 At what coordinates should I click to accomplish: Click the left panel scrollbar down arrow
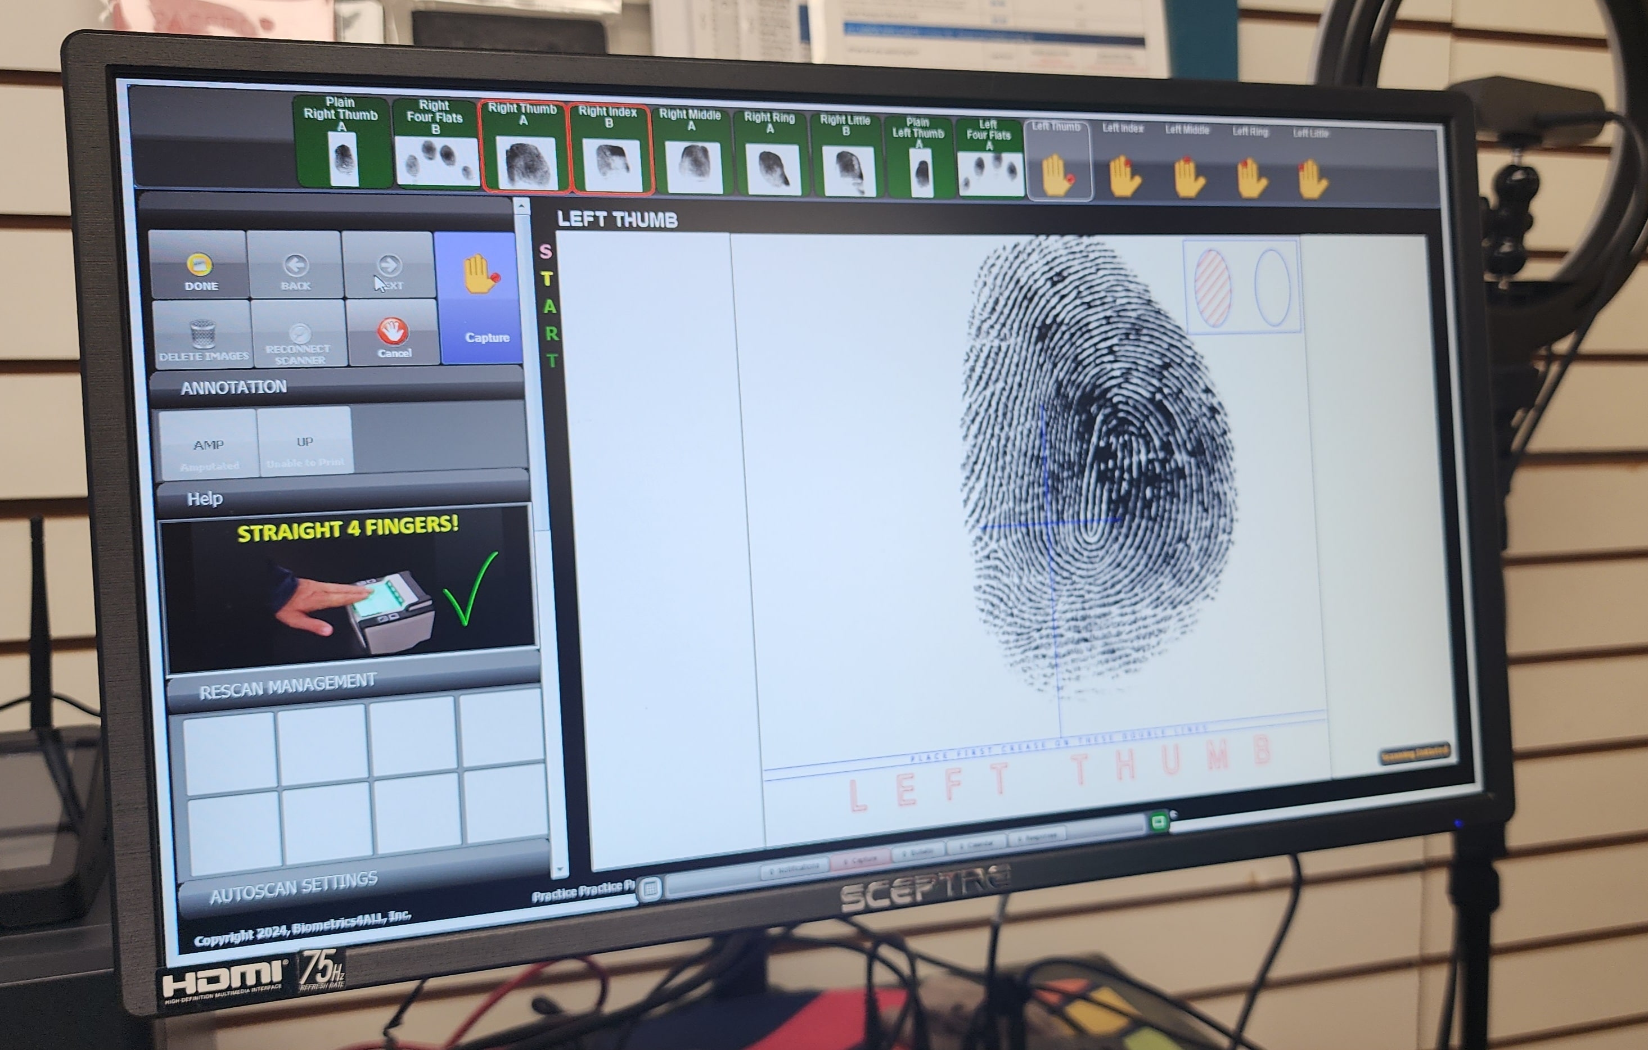click(560, 870)
